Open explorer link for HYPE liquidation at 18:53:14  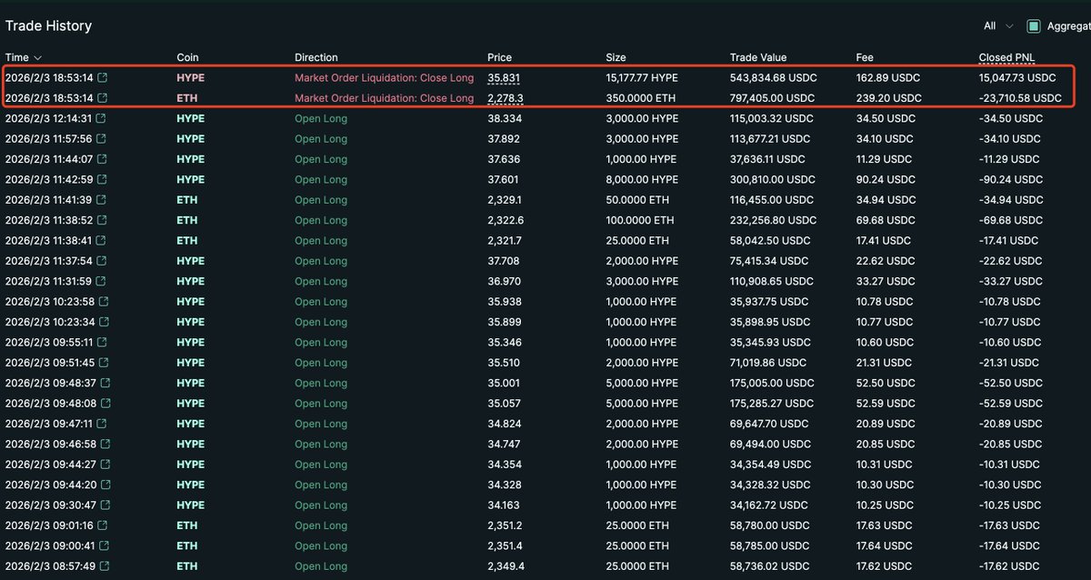click(x=102, y=78)
